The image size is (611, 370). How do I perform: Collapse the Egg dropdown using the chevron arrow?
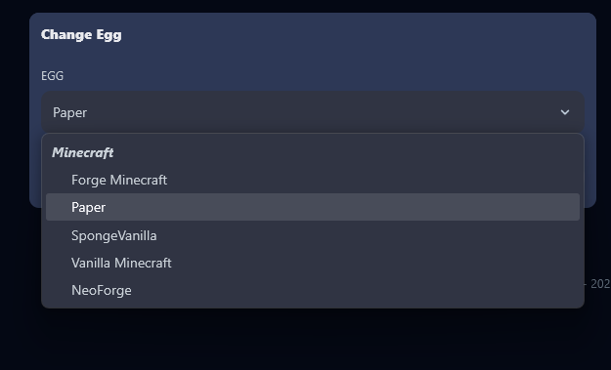point(565,112)
